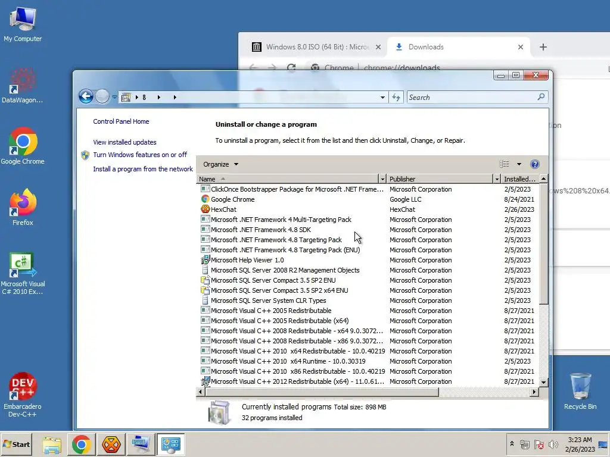Click horizontal scrollbar left arrow
Screen dimensions: 610x457
(200, 392)
